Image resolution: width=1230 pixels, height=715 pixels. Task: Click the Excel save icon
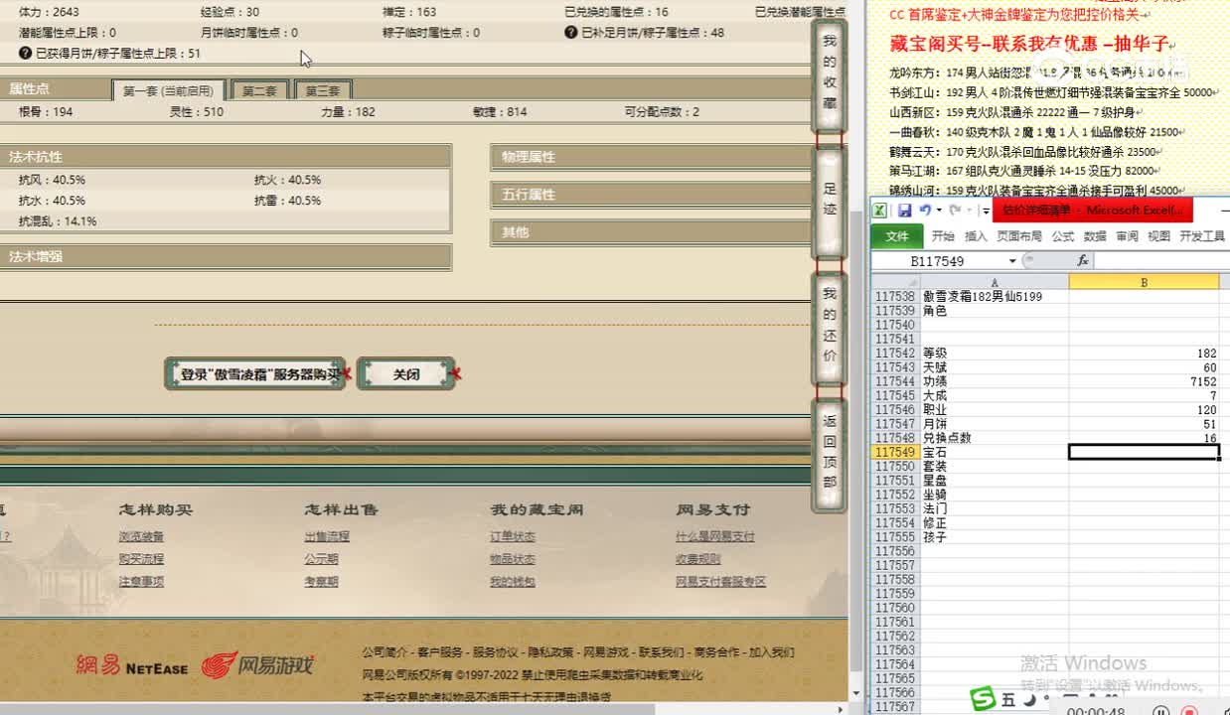click(x=904, y=210)
